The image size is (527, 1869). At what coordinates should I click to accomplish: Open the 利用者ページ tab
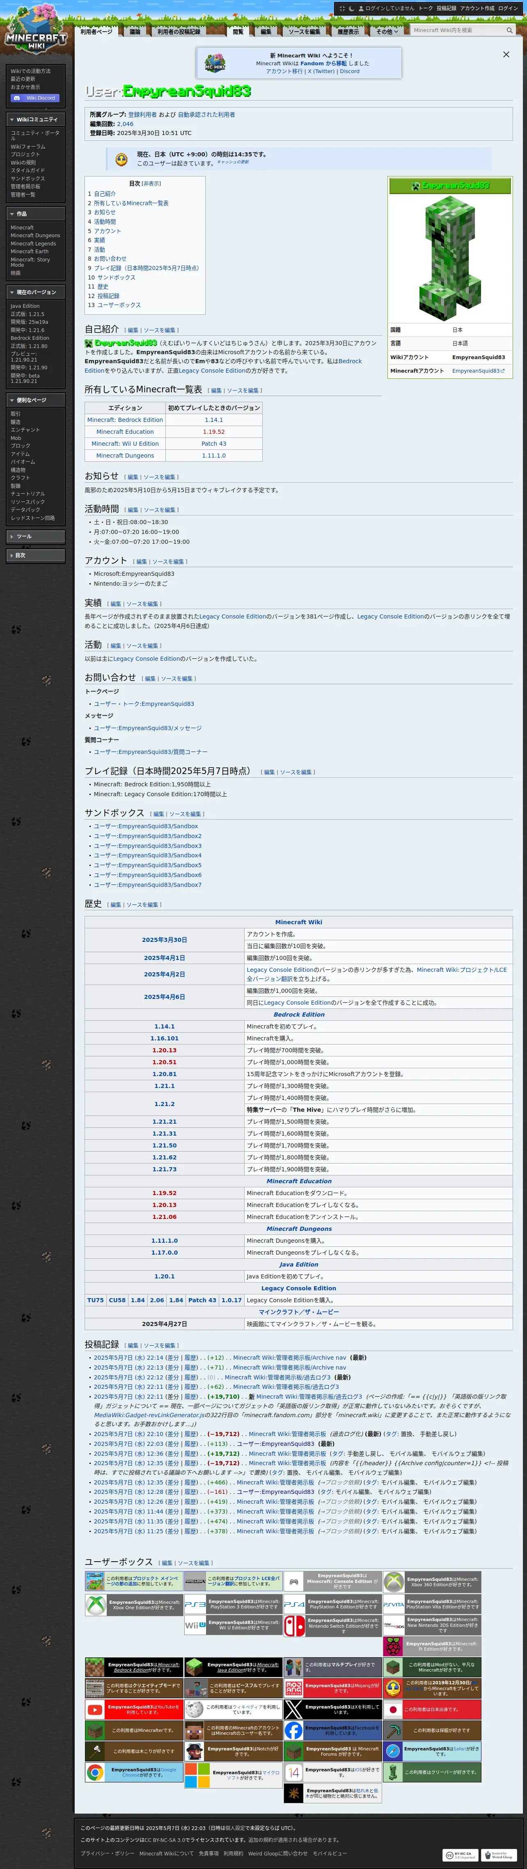[x=96, y=31]
